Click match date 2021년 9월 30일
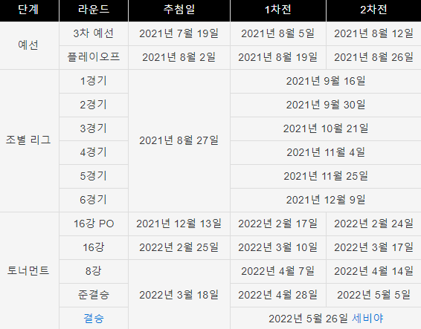 click(x=326, y=105)
